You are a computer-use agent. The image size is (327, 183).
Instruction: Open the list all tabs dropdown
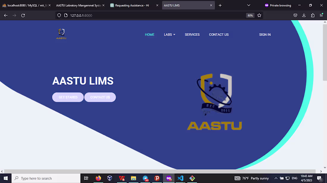tap(249, 5)
